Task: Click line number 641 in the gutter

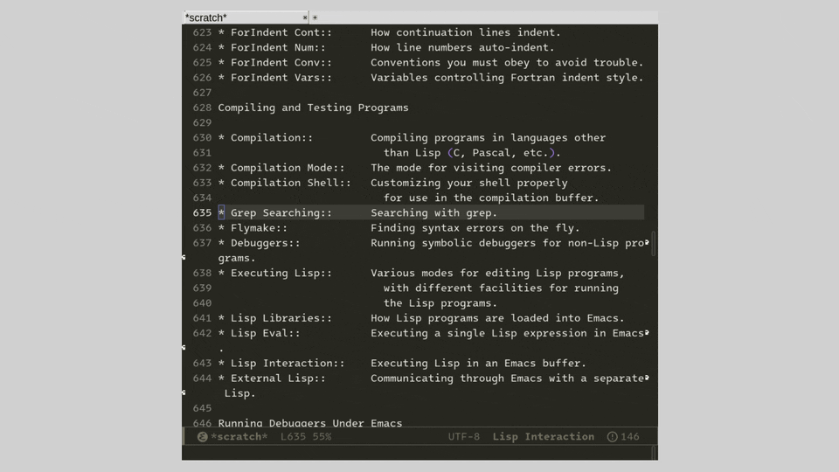Action: 202,318
